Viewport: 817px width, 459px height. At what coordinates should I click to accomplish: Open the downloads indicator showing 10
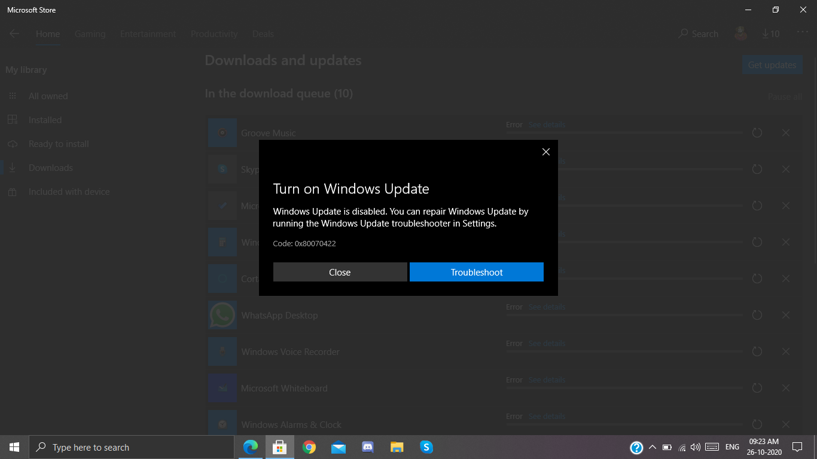(771, 34)
